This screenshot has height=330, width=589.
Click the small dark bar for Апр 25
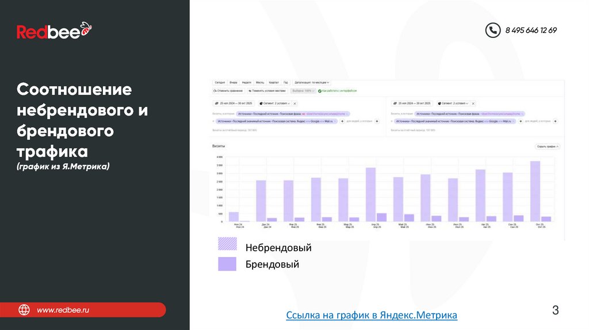point(382,217)
